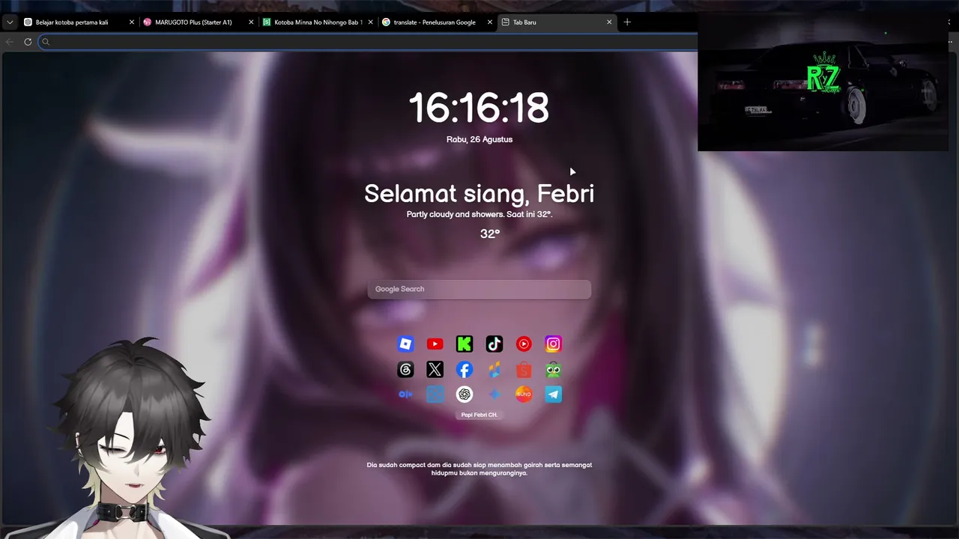959x539 pixels.
Task: Open the Instagram shortcut icon
Action: 554,344
